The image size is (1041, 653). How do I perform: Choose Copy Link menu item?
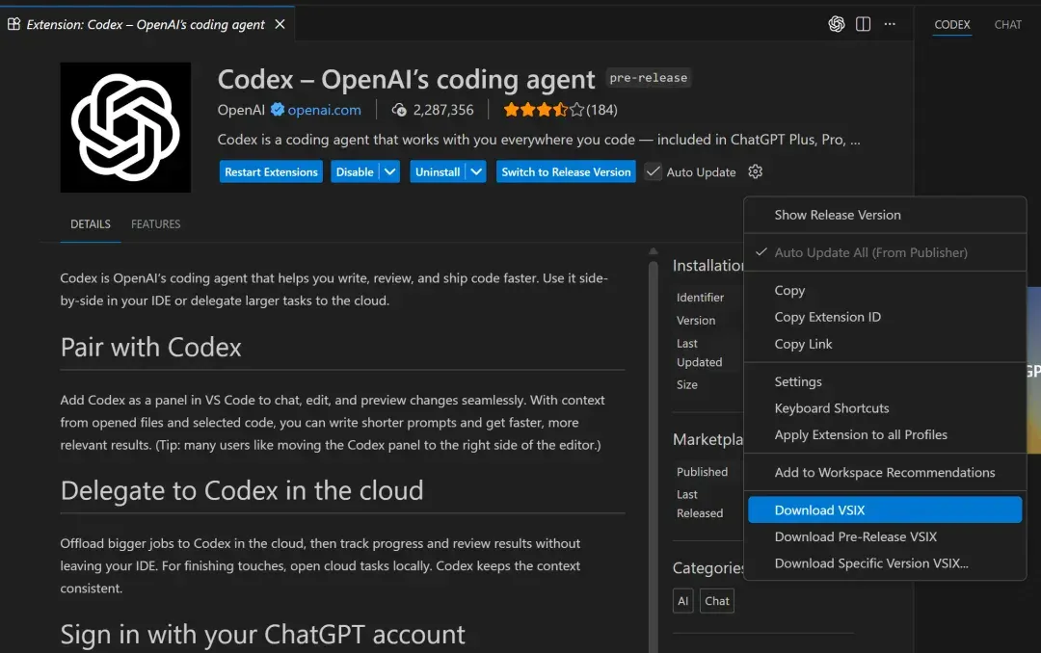885,344
